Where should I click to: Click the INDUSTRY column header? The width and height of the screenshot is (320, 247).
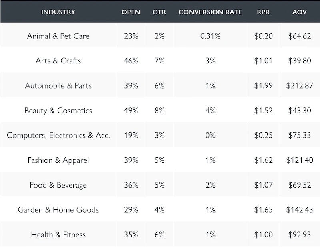tap(58, 12)
